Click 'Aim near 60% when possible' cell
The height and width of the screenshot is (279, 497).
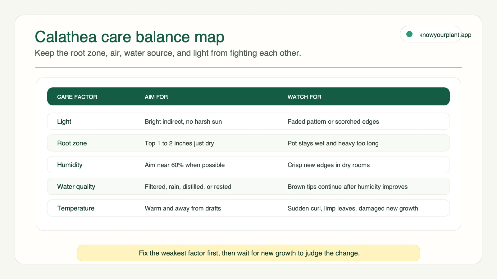185,165
